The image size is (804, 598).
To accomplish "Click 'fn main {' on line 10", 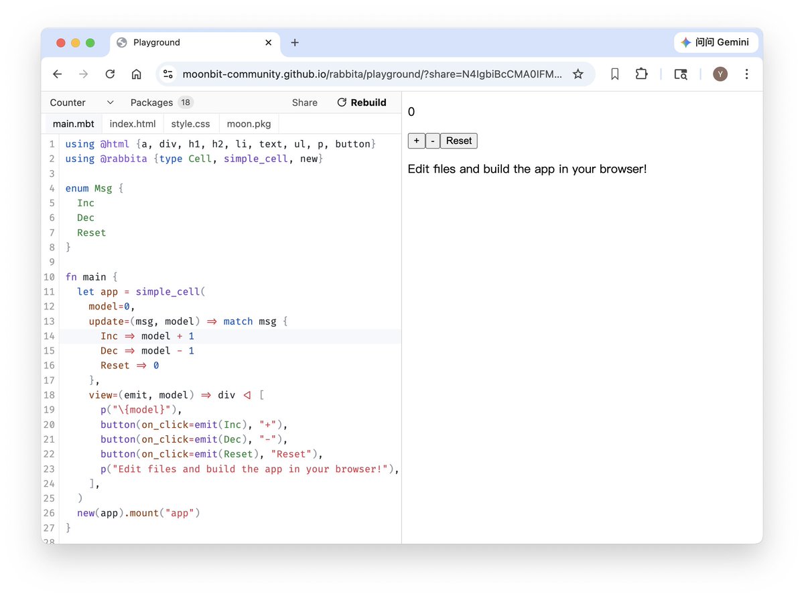I will 91,277.
